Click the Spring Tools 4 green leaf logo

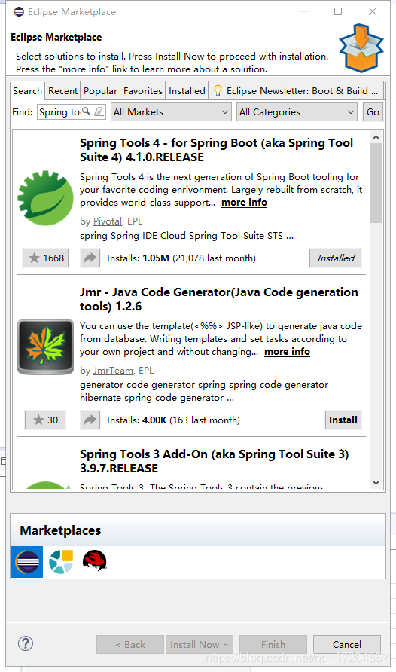(x=45, y=197)
